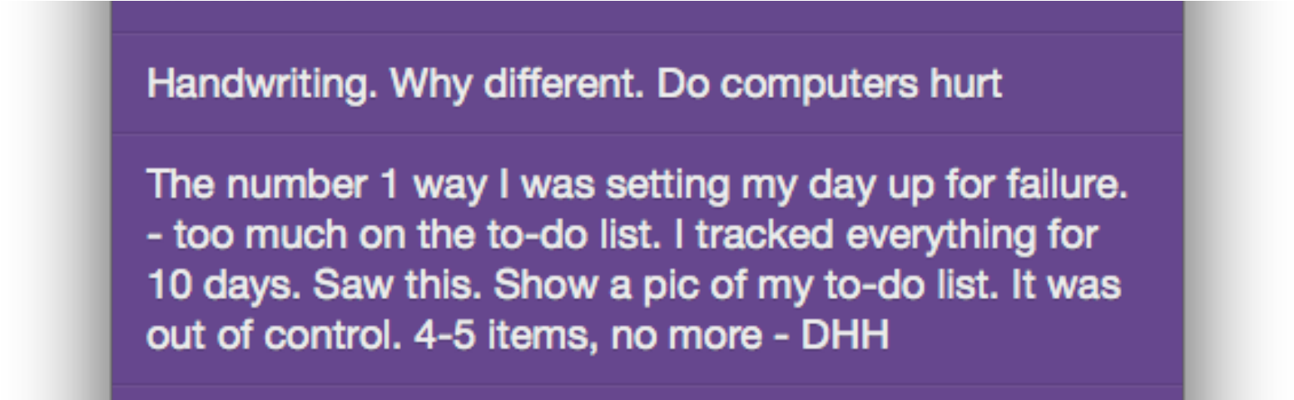Click the empty row above the Handwriting note

[647, 17]
